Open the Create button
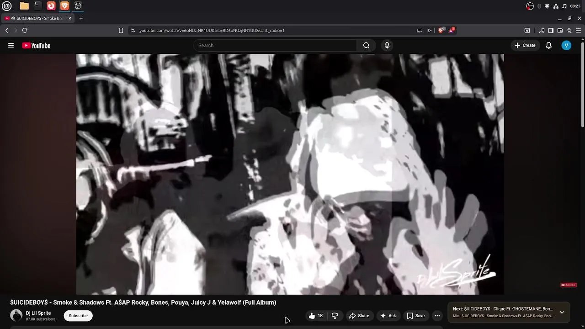585x329 pixels. click(x=525, y=45)
